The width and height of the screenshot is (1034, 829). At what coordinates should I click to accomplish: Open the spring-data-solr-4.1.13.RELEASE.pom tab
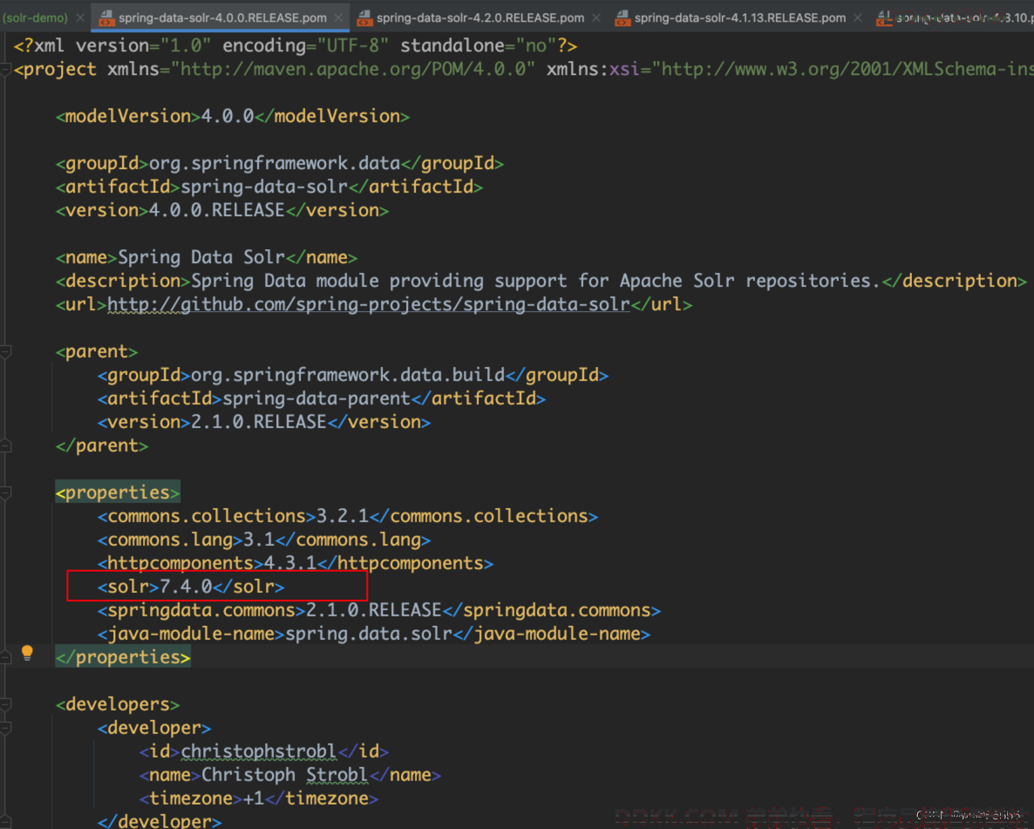click(x=740, y=17)
